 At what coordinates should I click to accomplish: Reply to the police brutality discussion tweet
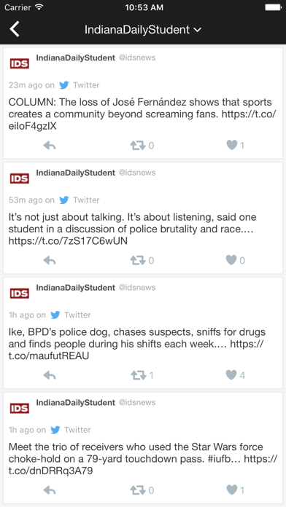tap(50, 261)
